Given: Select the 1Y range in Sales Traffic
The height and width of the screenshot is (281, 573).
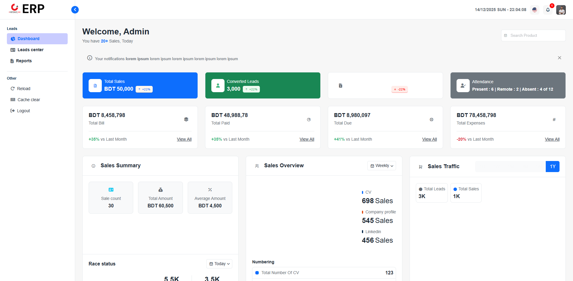Looking at the screenshot, I should 552,167.
